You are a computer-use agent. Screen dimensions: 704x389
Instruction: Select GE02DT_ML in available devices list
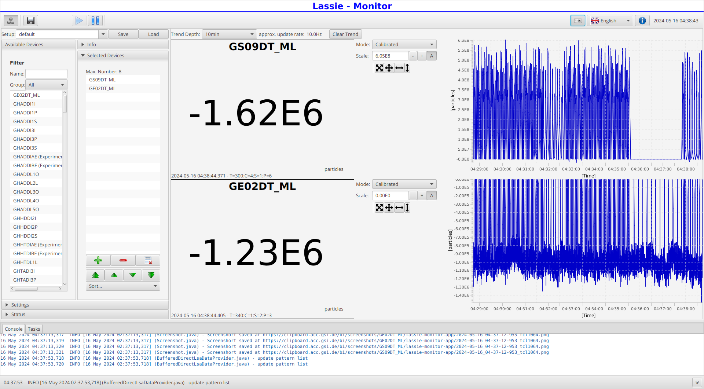[x=36, y=95]
